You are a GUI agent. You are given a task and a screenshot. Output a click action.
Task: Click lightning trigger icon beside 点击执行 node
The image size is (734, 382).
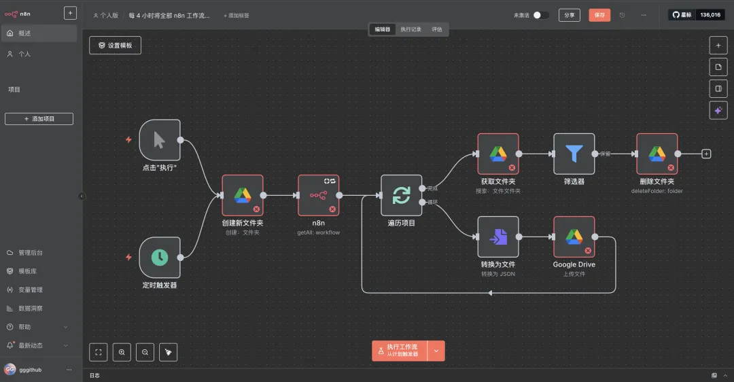click(x=128, y=139)
